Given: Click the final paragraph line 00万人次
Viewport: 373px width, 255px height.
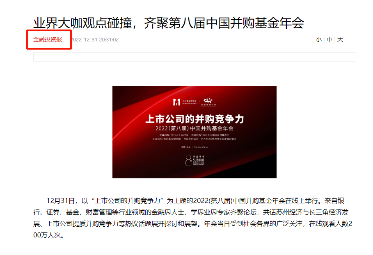Looking at the screenshot, I should tap(49, 235).
